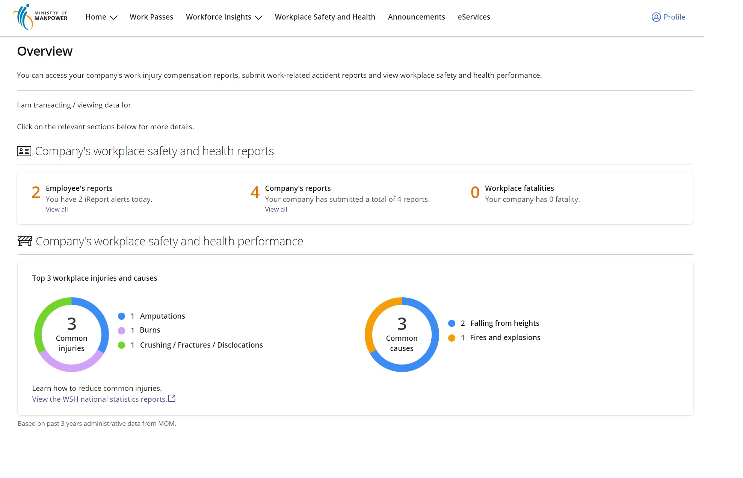This screenshot has width=743, height=478.
Task: Click the purple Burns legend dot
Action: coord(121,330)
